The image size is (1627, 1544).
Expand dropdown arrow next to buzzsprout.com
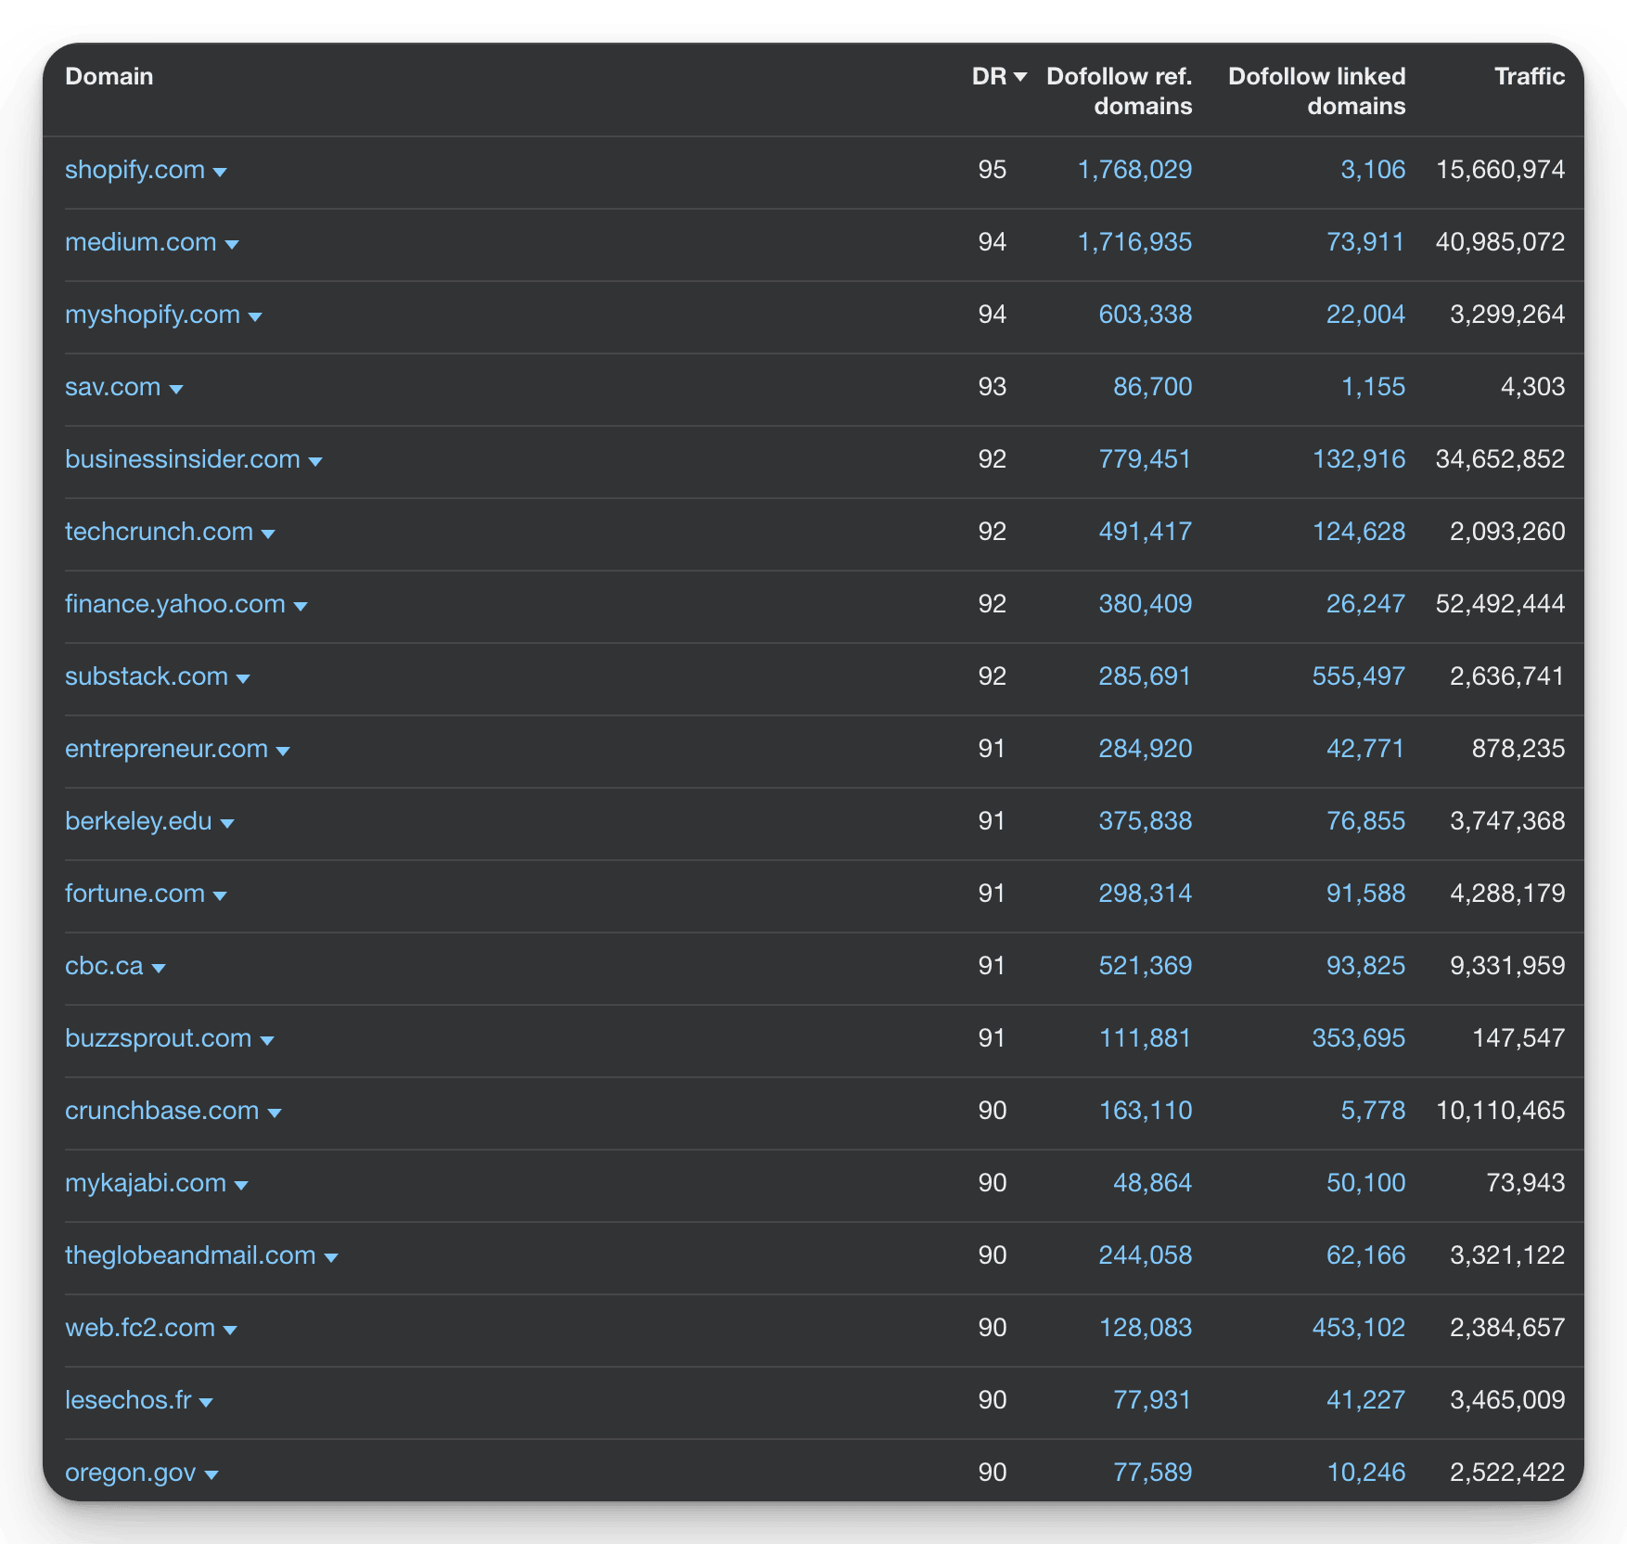click(267, 1041)
